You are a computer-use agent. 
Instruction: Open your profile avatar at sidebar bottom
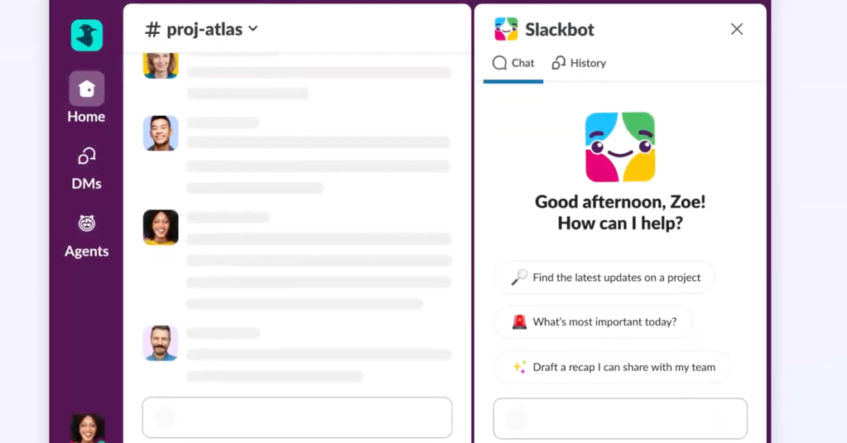click(x=87, y=428)
